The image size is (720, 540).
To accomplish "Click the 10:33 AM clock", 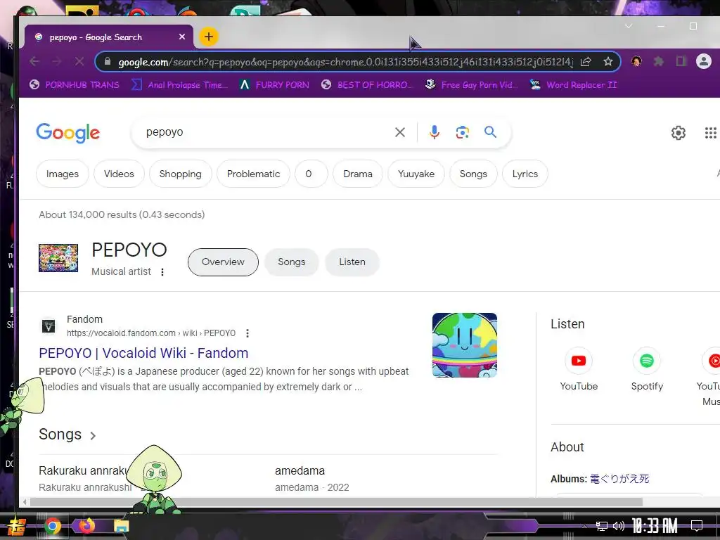I will click(x=655, y=526).
